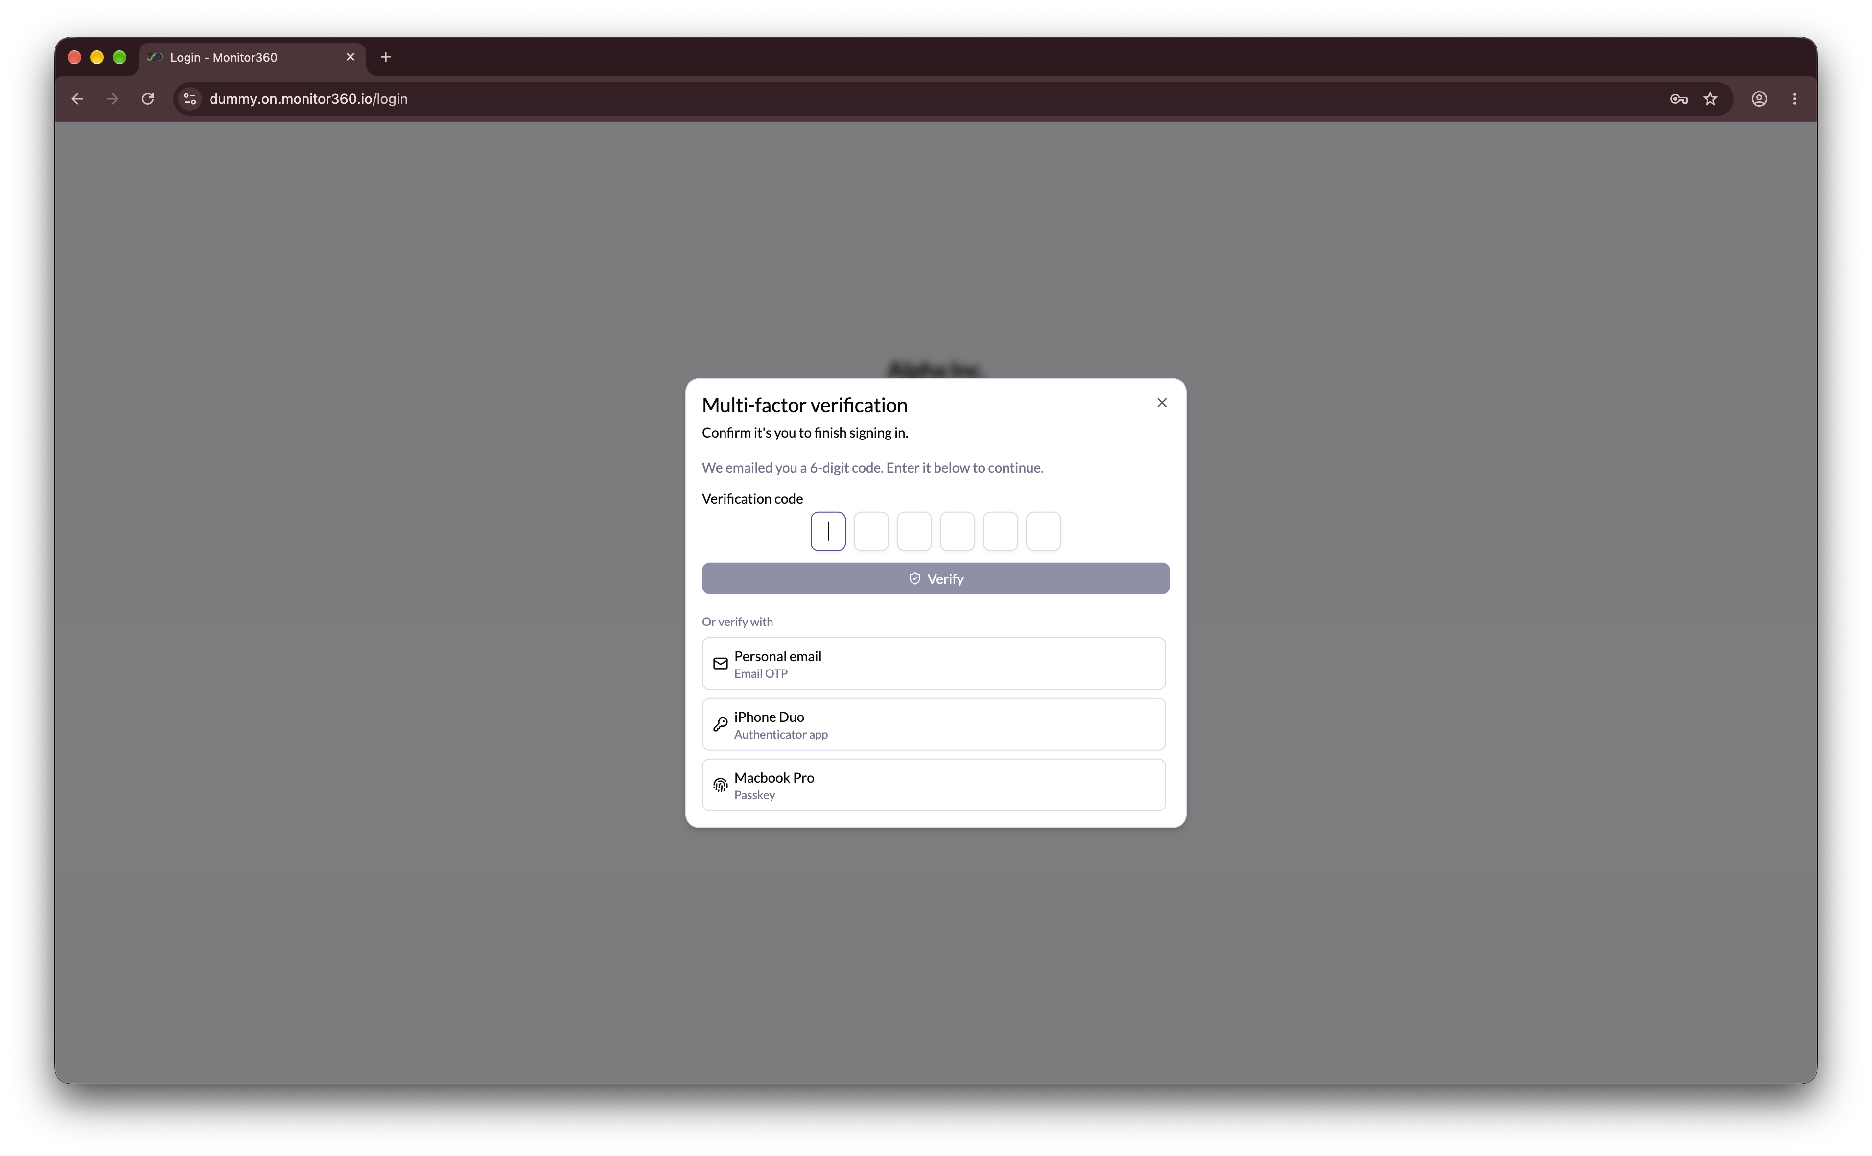This screenshot has height=1156, width=1872.
Task: Open site information icon in address bar
Action: tap(189, 99)
